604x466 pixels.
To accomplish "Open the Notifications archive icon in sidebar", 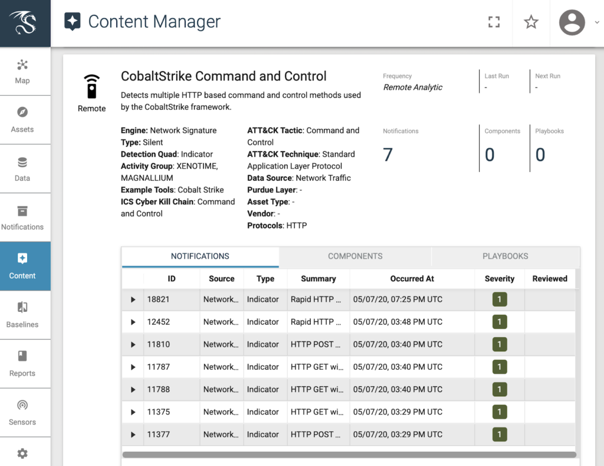I will click(x=22, y=211).
